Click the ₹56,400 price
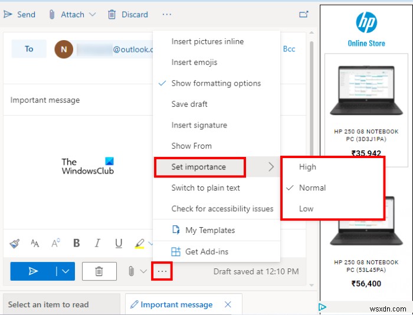This screenshot has height=315, width=413. (x=366, y=284)
